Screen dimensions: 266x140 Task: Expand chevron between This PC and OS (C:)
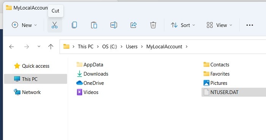pos(98,46)
